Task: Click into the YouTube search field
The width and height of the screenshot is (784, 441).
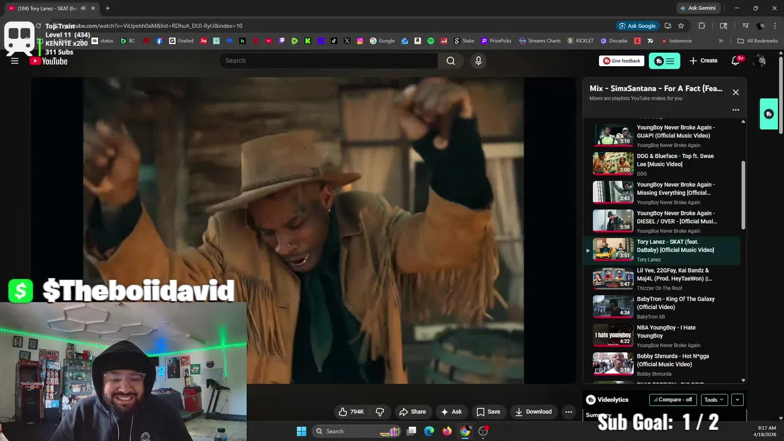Action: (329, 61)
